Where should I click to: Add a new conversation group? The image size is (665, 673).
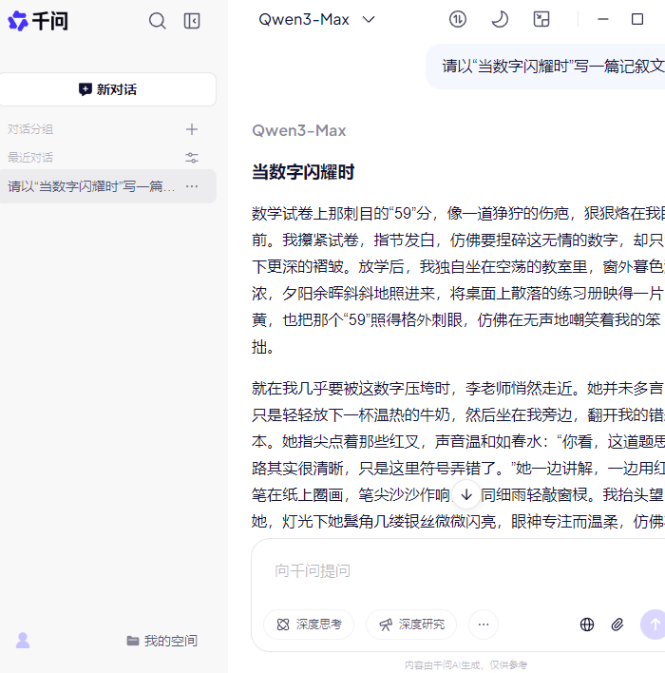coord(192,129)
